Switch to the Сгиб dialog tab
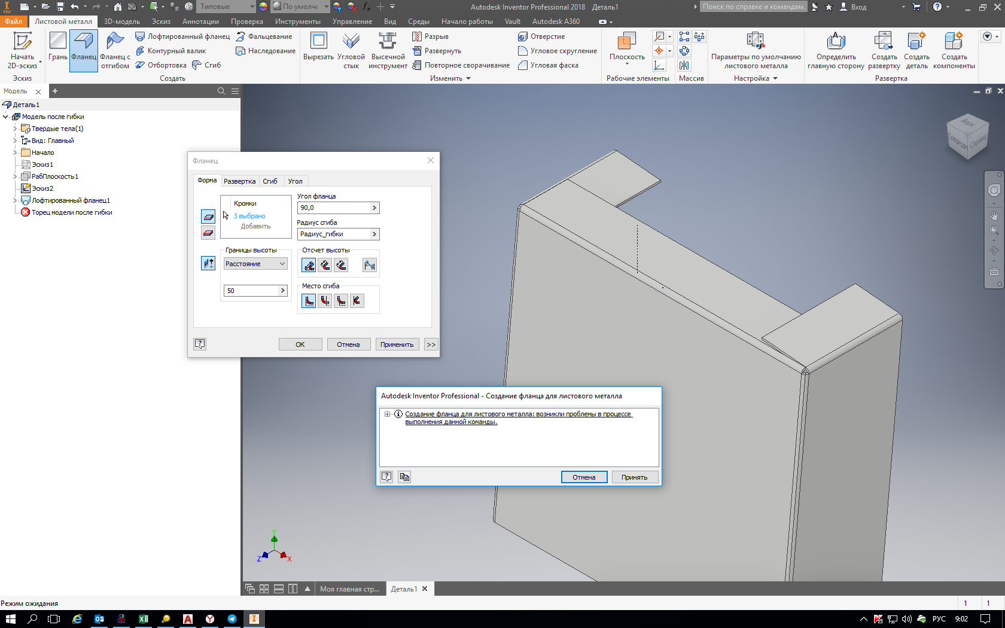Image resolution: width=1005 pixels, height=628 pixels. pyautogui.click(x=270, y=181)
